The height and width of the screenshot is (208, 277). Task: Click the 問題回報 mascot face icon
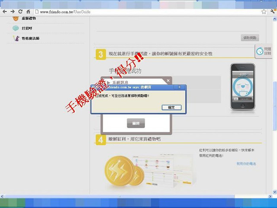[260, 51]
